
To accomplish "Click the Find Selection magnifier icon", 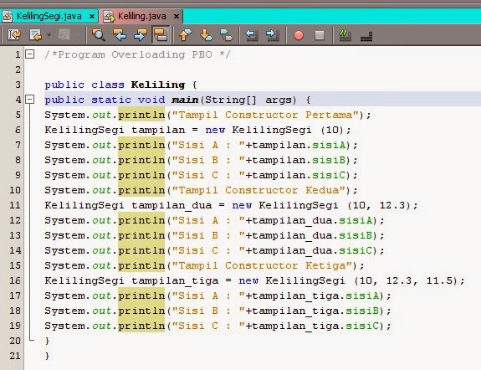I will pyautogui.click(x=99, y=35).
